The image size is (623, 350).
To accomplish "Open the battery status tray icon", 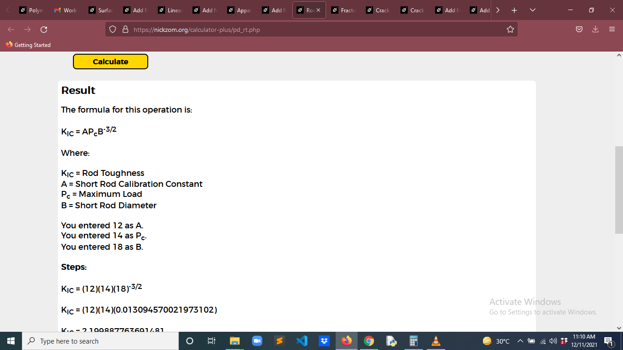I will click(531, 341).
